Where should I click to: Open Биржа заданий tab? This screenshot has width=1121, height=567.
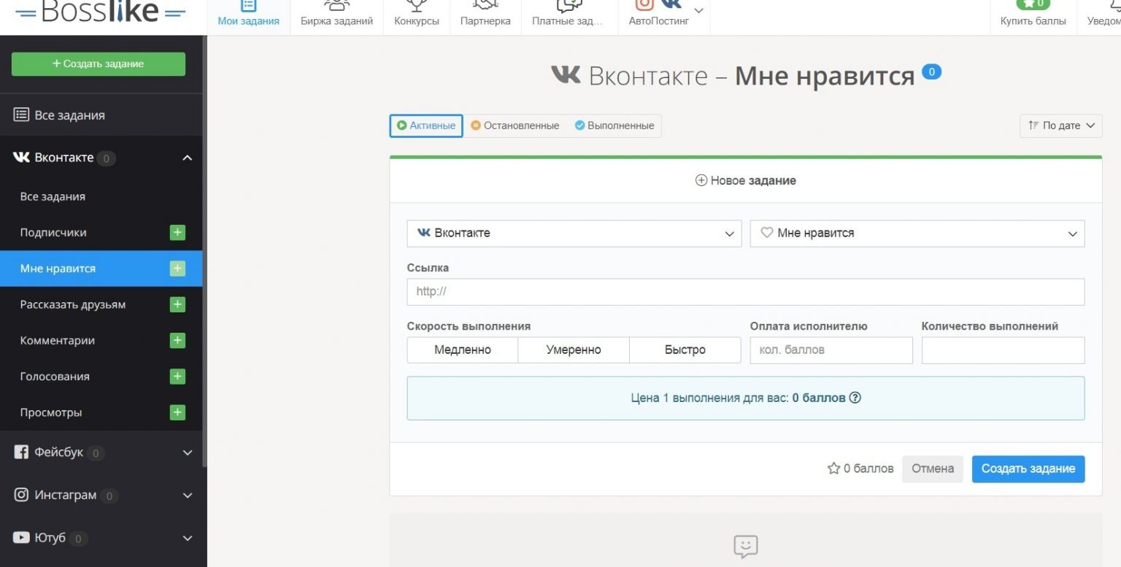tap(337, 17)
